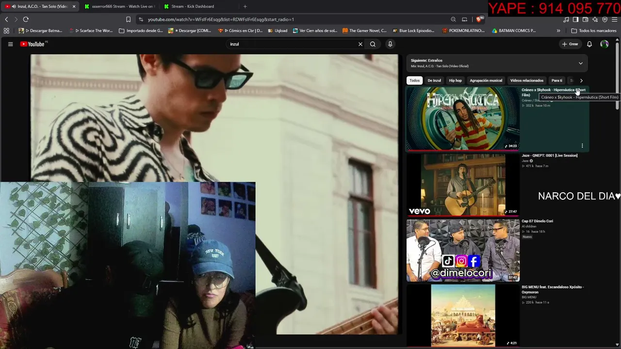
Task: Go back with the browser back arrow
Action: 6,19
